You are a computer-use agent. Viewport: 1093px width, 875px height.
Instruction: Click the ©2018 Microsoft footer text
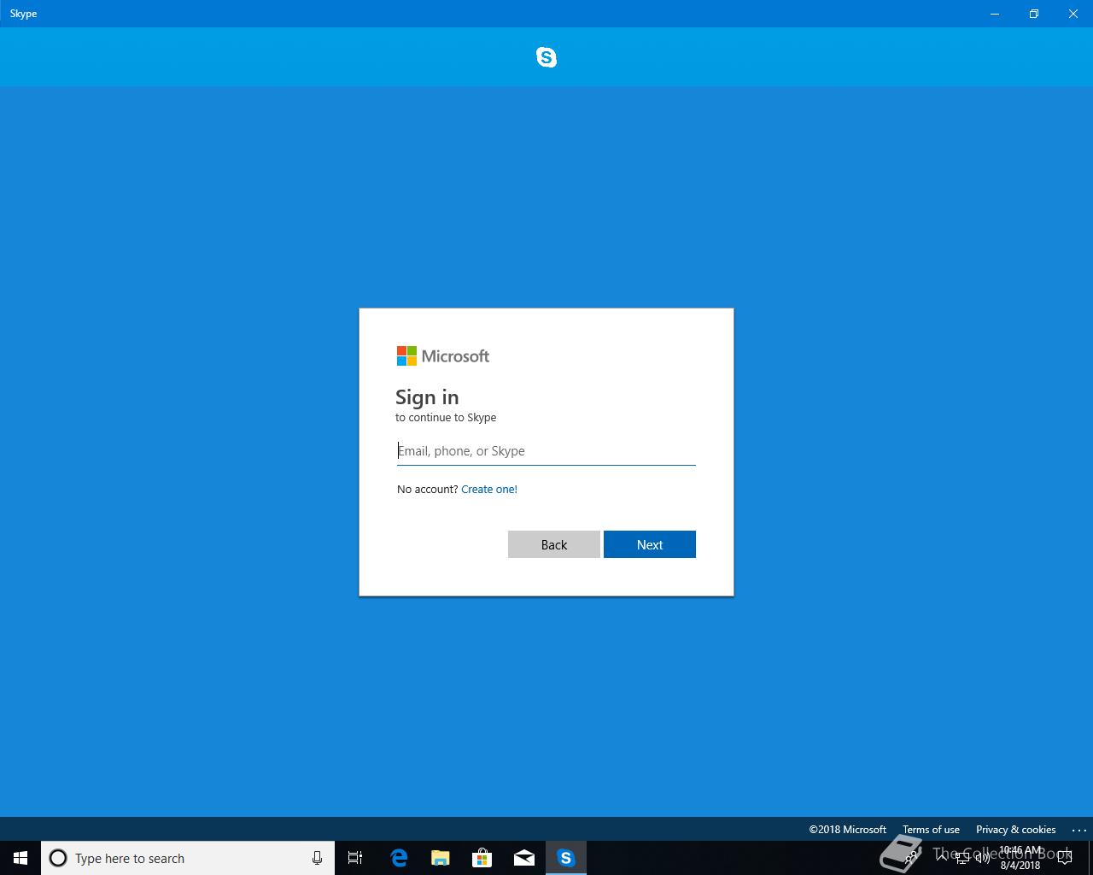click(848, 830)
